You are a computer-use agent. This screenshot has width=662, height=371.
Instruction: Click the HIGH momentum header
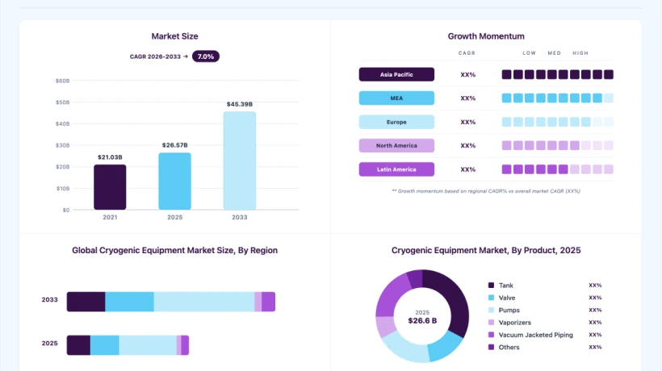pyautogui.click(x=580, y=53)
